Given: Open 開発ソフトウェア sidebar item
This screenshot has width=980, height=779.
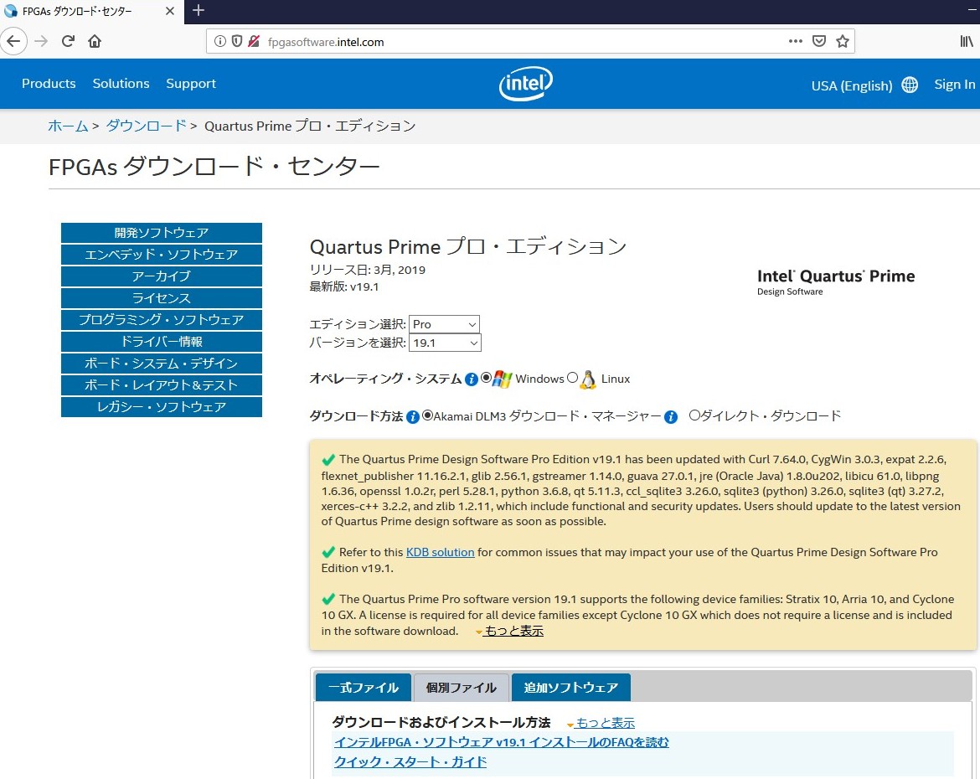Looking at the screenshot, I should pos(162,233).
